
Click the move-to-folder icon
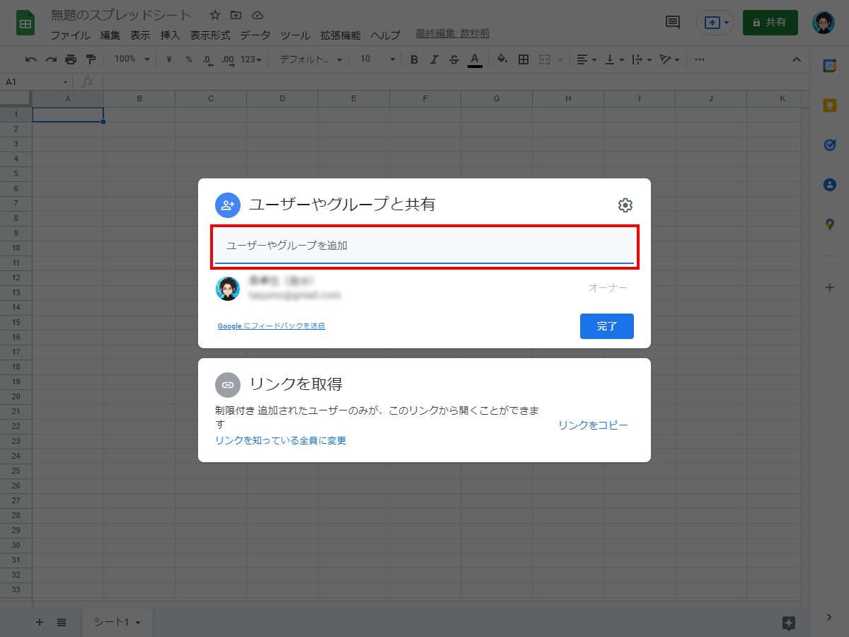pos(236,15)
